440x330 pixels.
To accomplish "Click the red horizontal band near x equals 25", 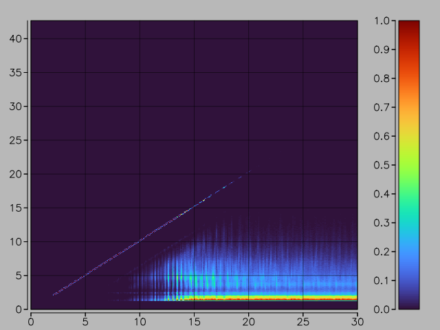I will pos(303,299).
